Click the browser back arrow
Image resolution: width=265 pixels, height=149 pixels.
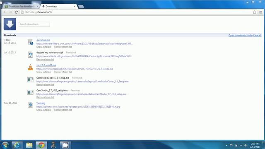[5, 12]
